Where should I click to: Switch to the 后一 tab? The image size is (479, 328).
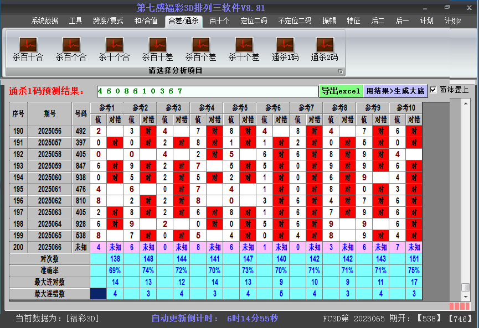pyautogui.click(x=402, y=21)
